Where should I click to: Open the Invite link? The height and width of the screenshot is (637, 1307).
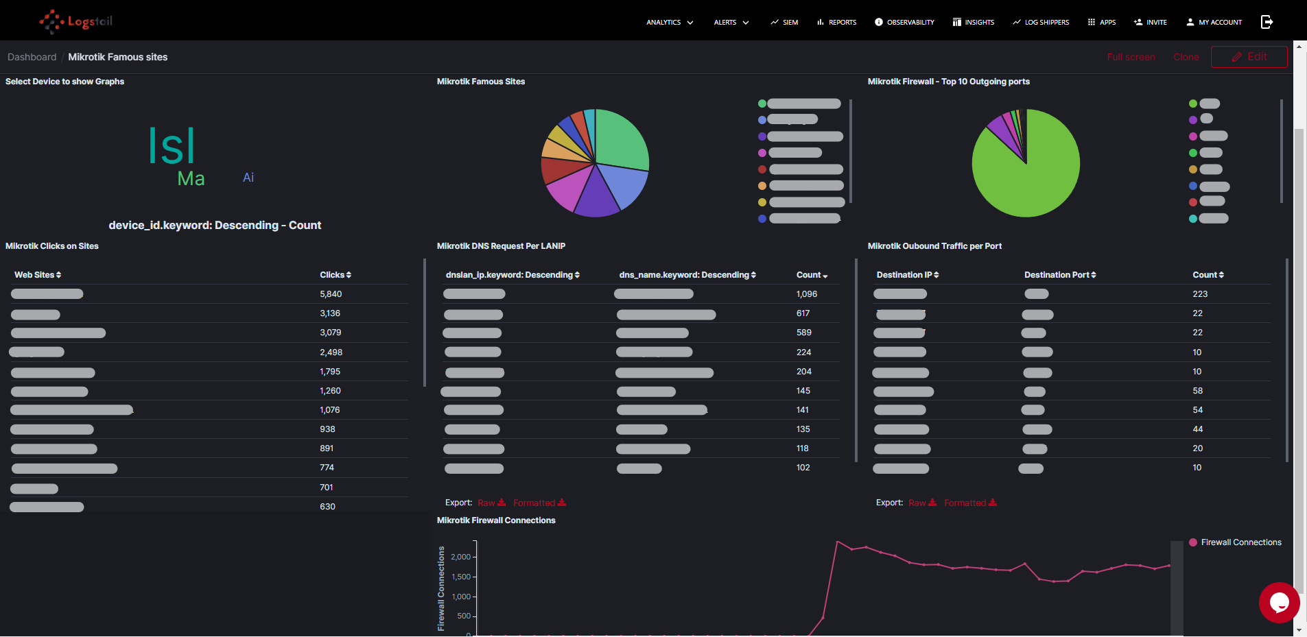point(1150,22)
